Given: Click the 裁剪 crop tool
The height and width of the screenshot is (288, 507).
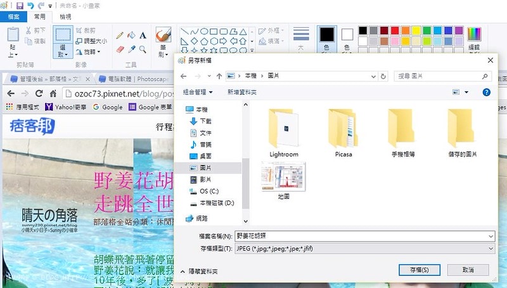Looking at the screenshot, I should pos(86,30).
